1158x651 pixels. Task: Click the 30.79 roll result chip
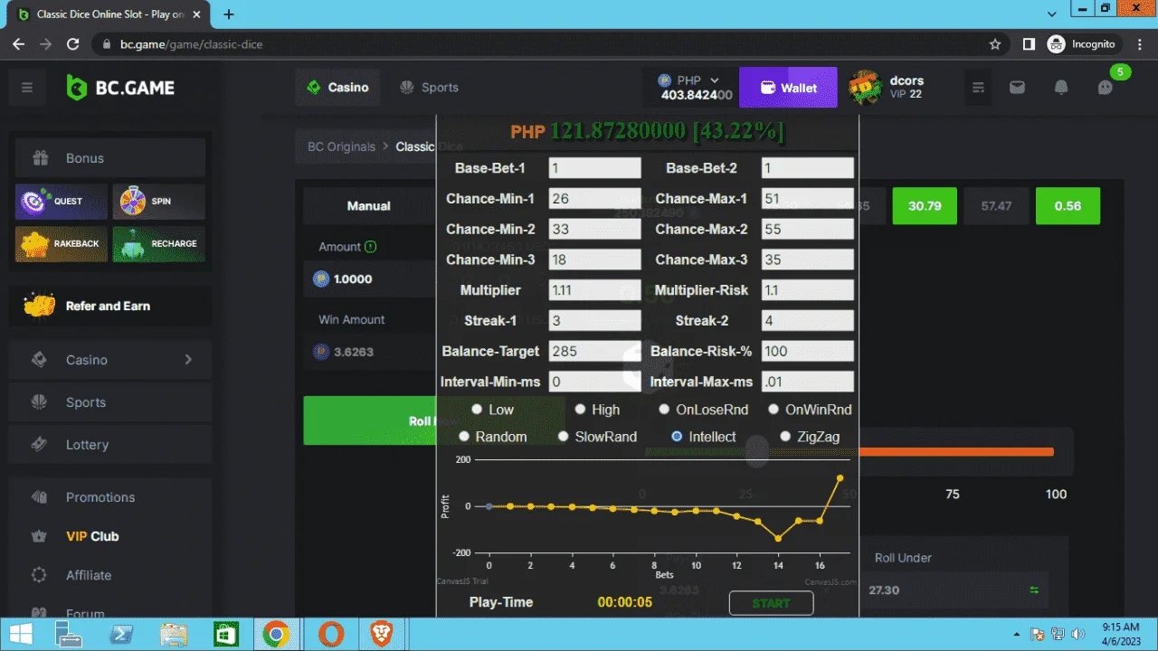[x=925, y=206]
